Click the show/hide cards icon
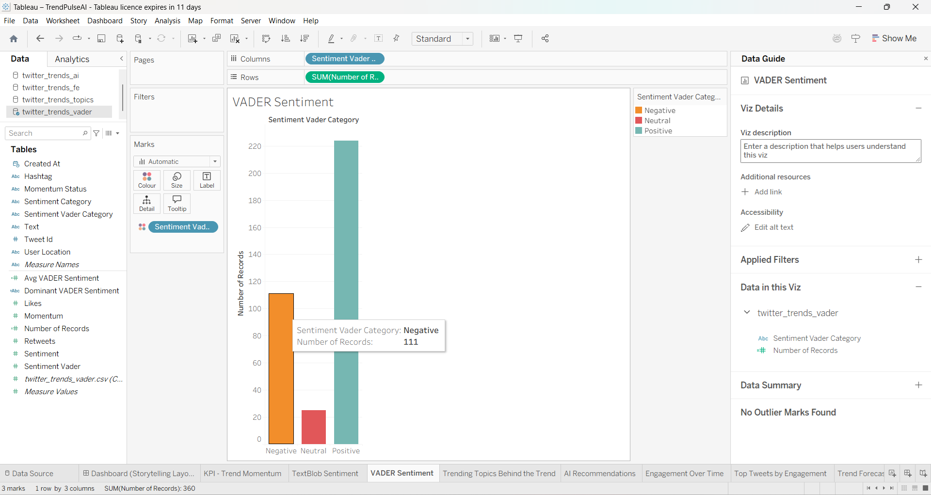 coord(495,38)
